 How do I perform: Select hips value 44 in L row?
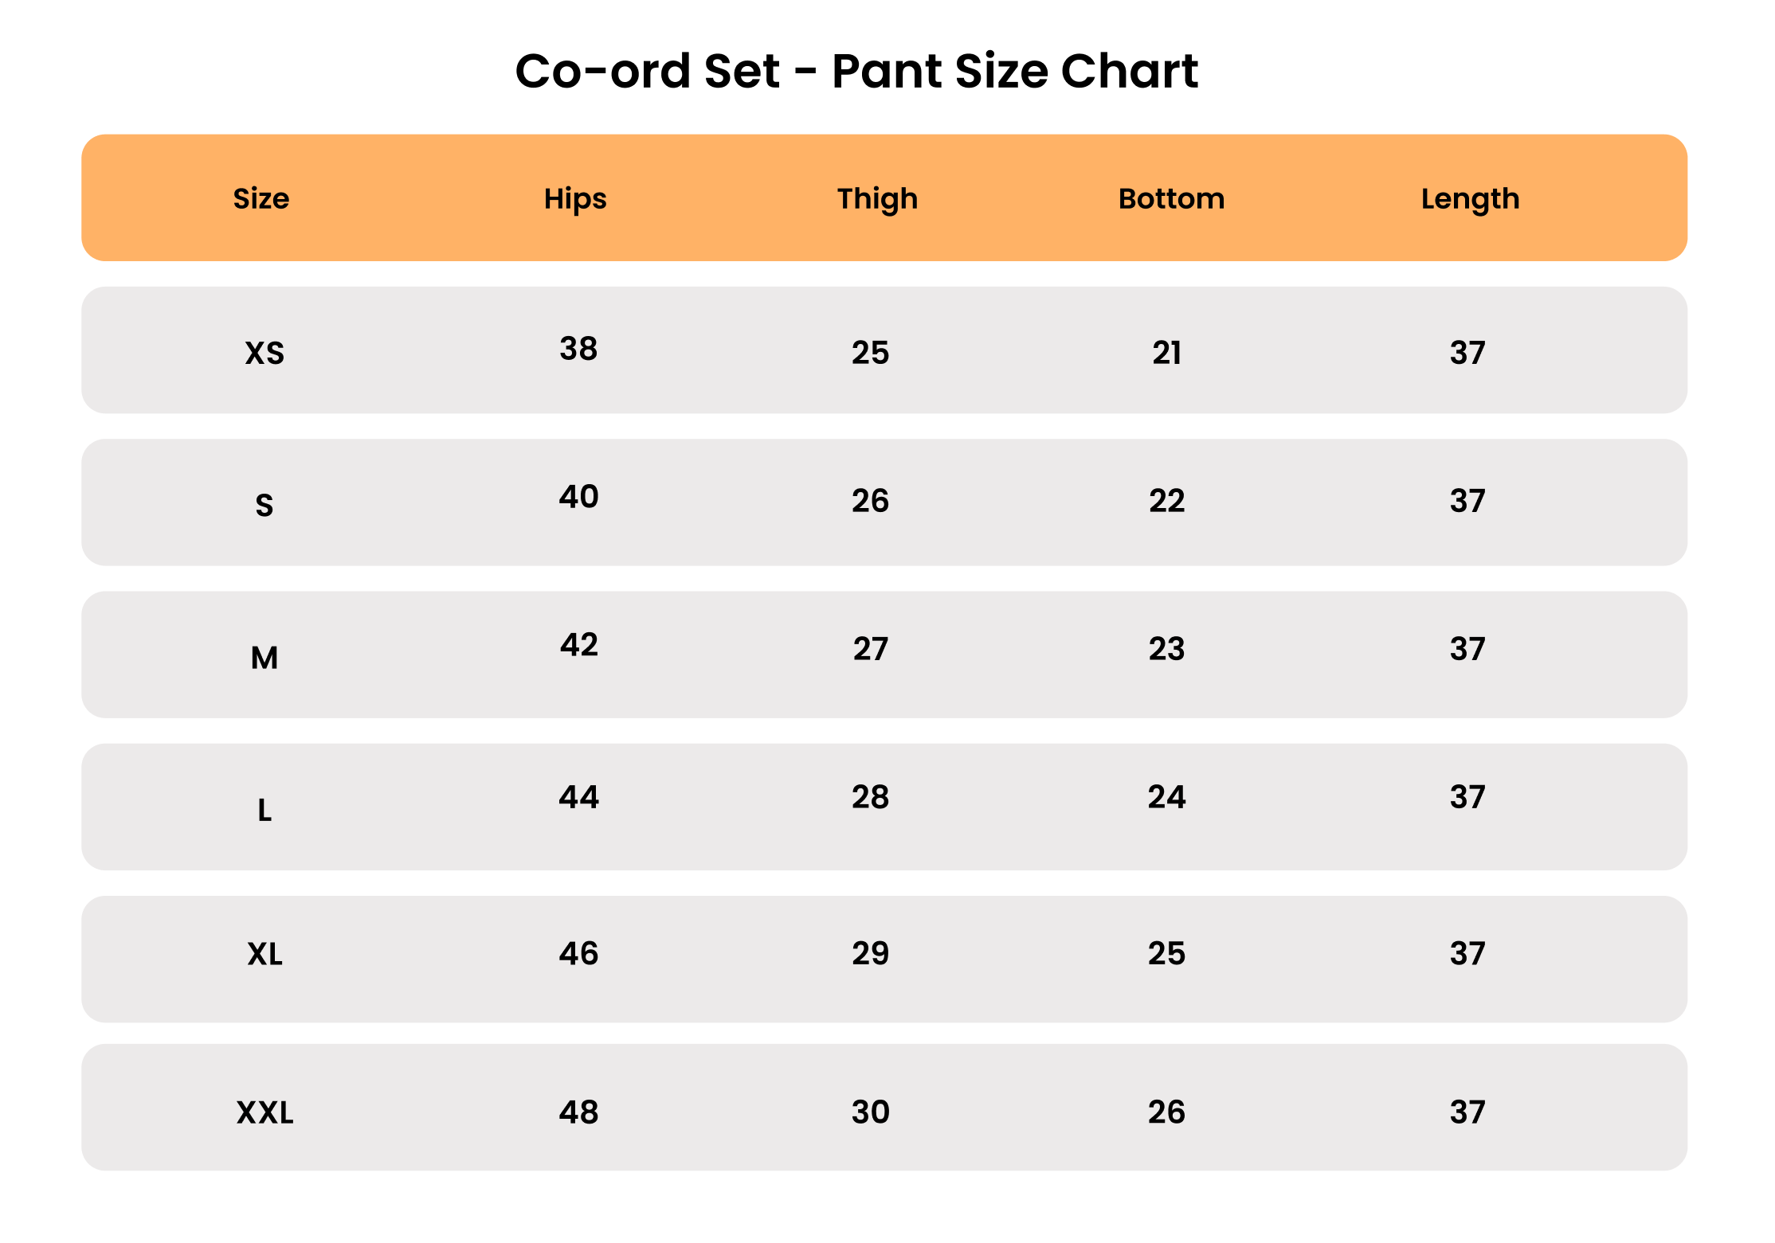[x=578, y=797]
